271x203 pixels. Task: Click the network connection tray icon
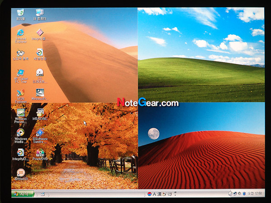click(x=235, y=194)
